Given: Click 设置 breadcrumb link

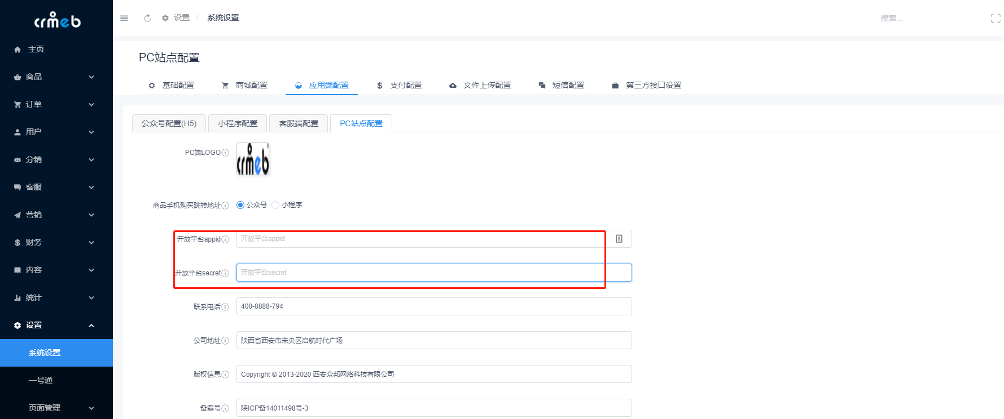Looking at the screenshot, I should pyautogui.click(x=182, y=18).
